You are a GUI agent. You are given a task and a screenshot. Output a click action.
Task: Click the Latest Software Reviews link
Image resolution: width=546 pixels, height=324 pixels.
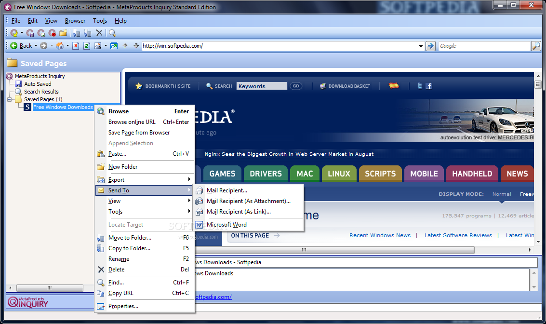tap(458, 235)
